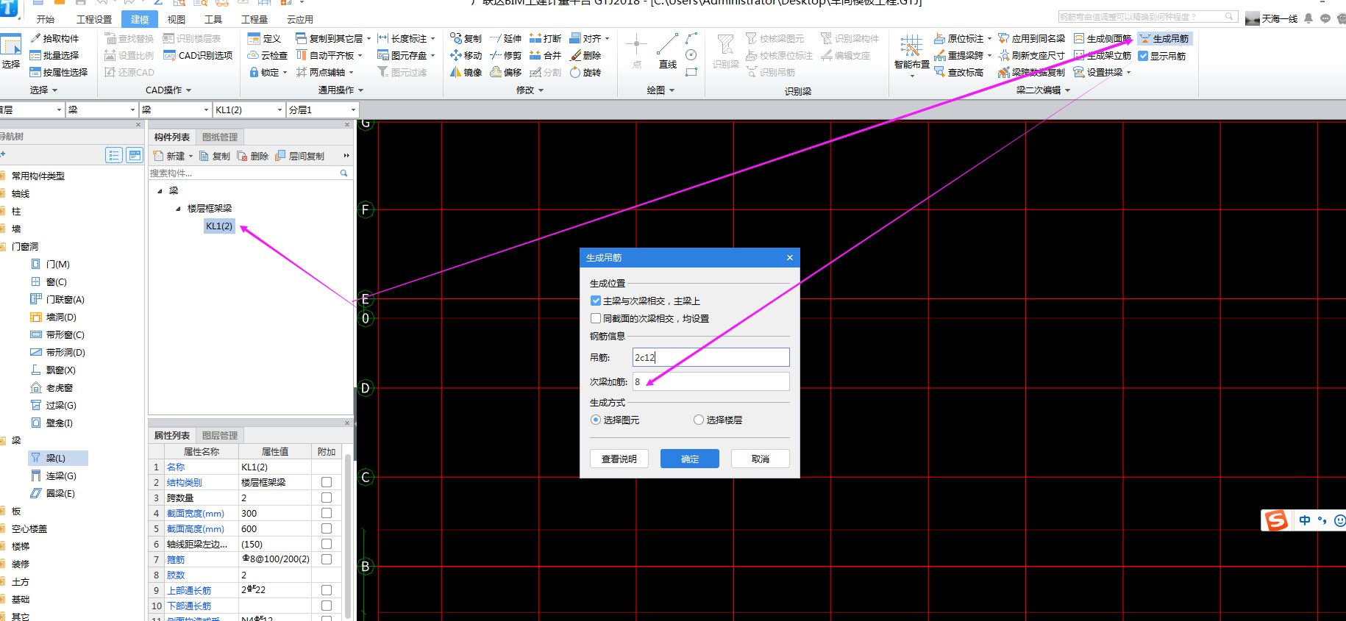Check 同截面的次梁相交，均设置
Image resolution: width=1346 pixels, height=621 pixels.
[x=596, y=318]
